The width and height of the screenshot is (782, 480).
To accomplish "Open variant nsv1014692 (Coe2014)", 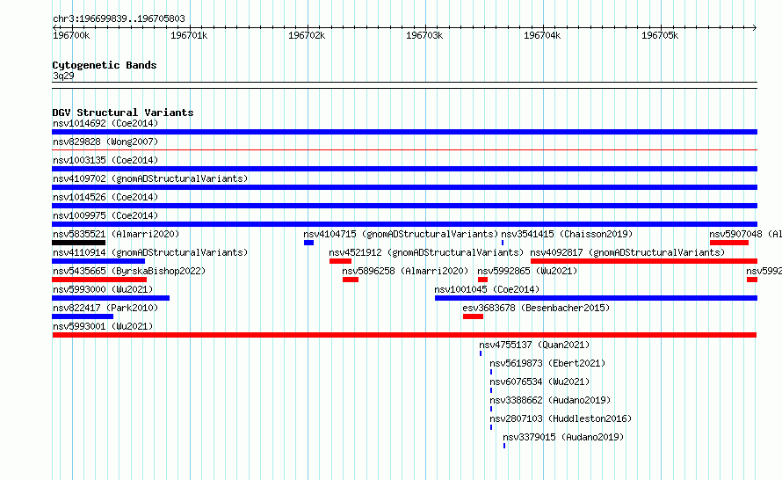I will 105,123.
